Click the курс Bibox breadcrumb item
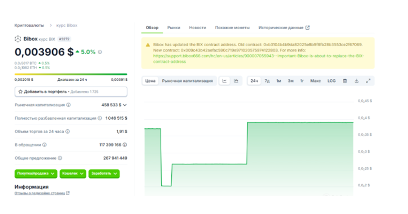 [x=67, y=26]
